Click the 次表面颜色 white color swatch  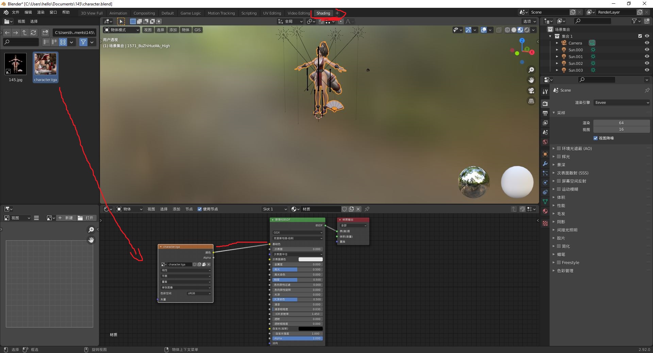click(x=311, y=259)
